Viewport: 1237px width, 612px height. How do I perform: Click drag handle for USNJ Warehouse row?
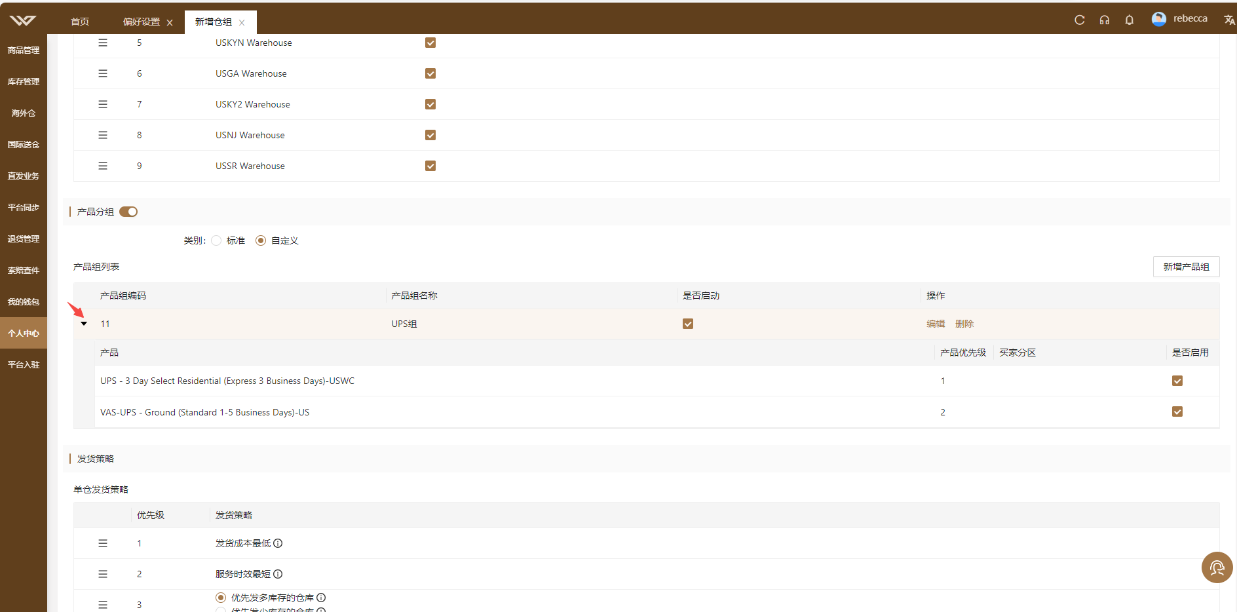(x=103, y=135)
